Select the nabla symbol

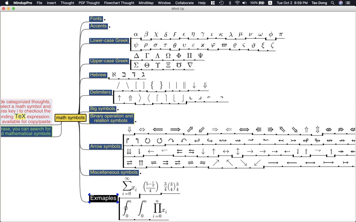click(190, 65)
